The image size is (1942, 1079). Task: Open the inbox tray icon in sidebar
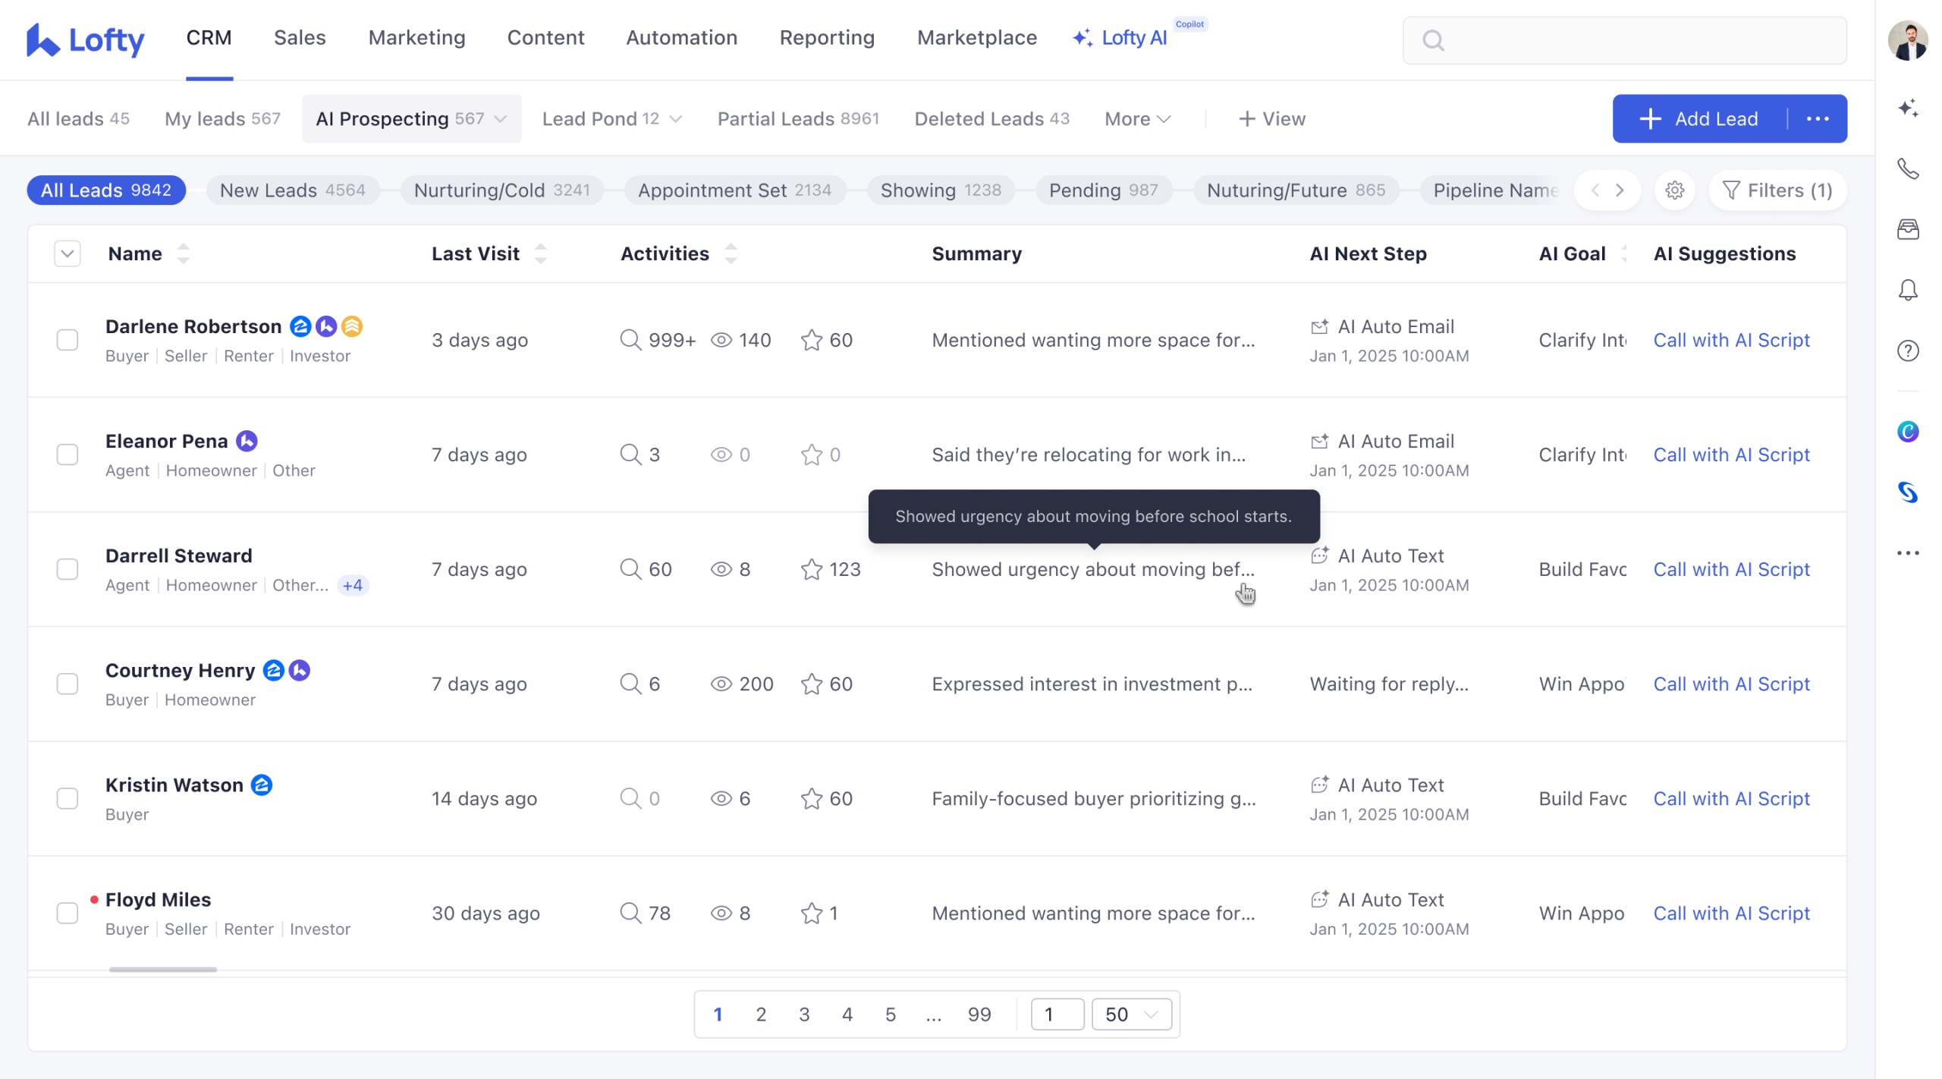click(x=1908, y=229)
